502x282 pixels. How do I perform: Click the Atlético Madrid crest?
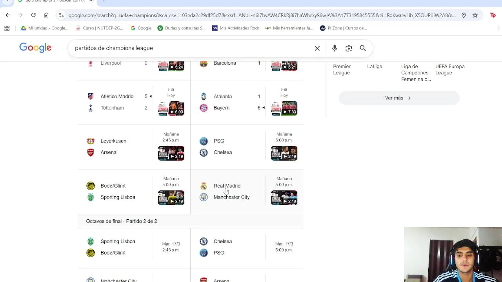pyautogui.click(x=91, y=96)
